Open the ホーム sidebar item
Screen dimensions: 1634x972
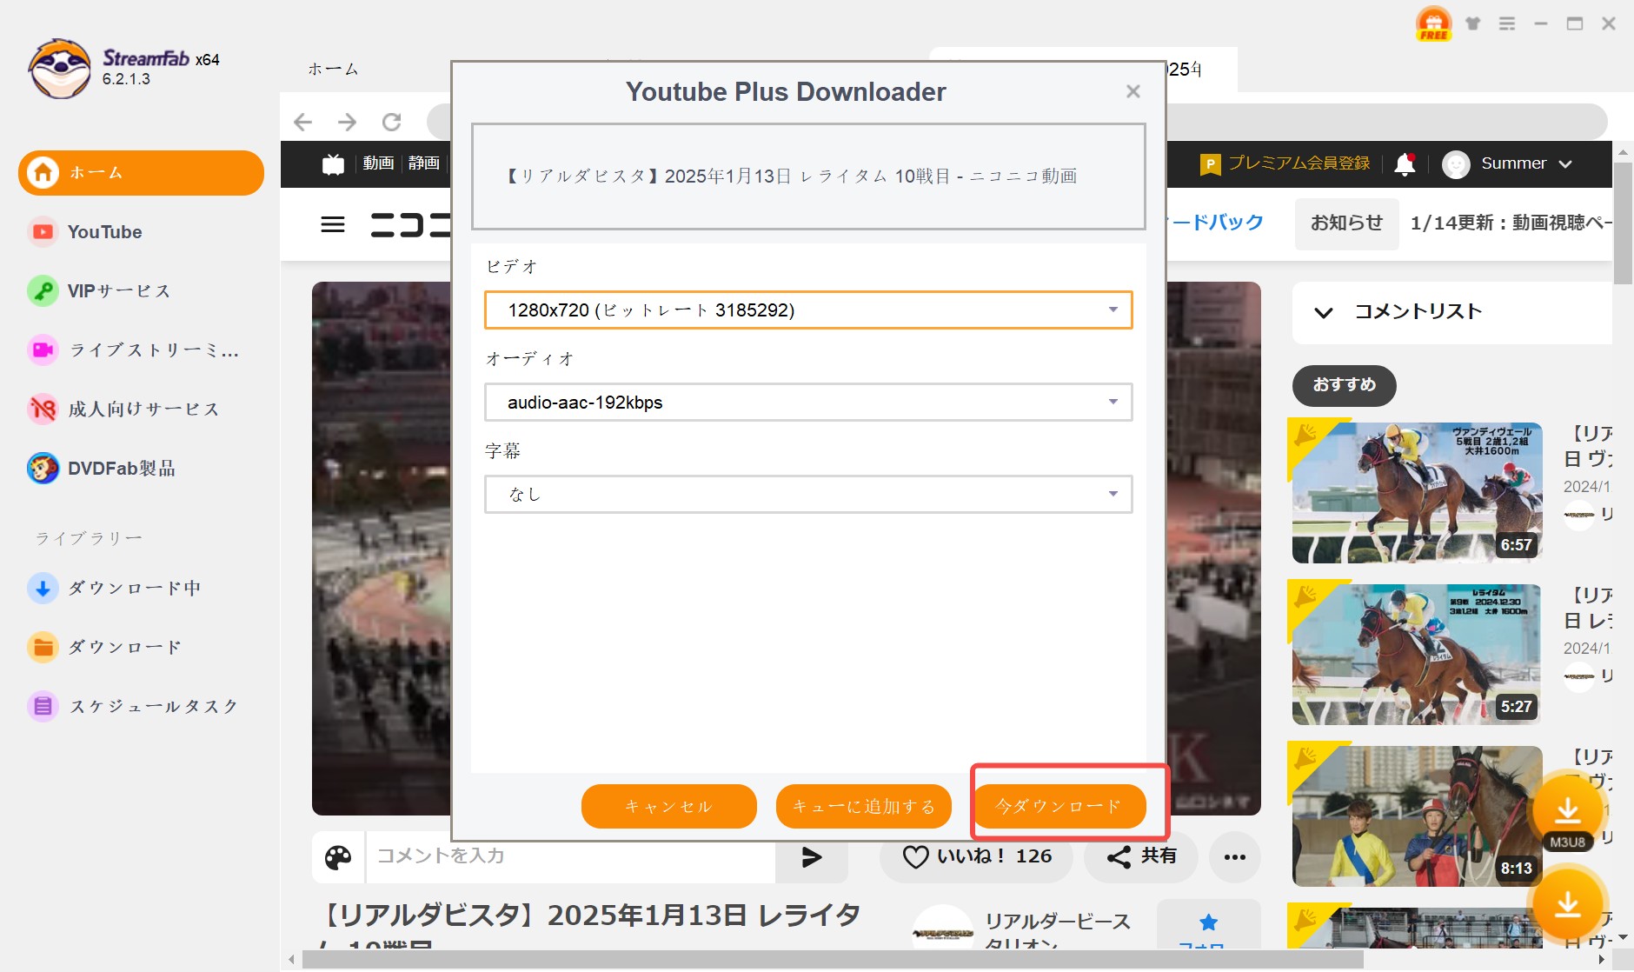141,173
